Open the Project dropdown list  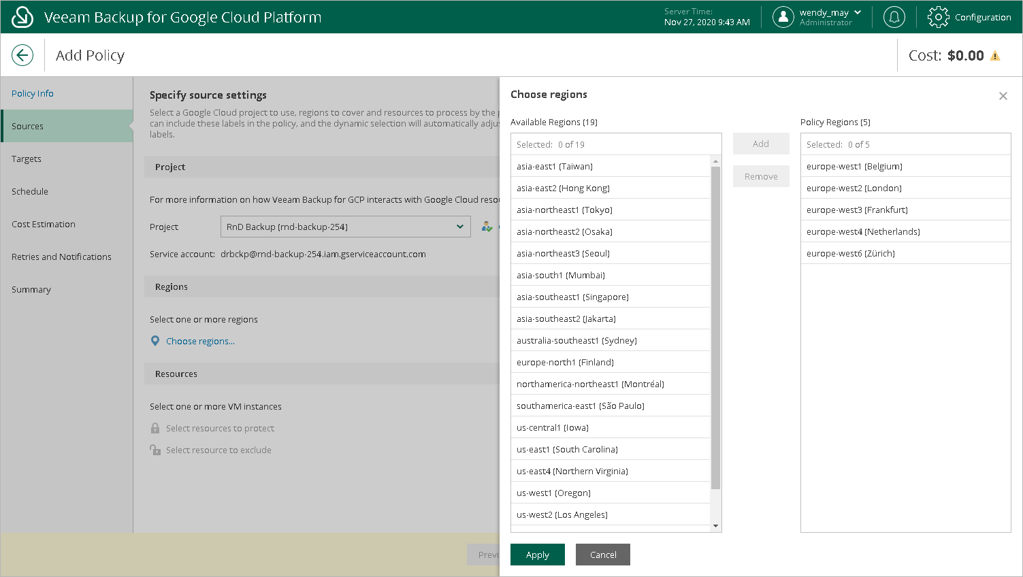coord(460,227)
